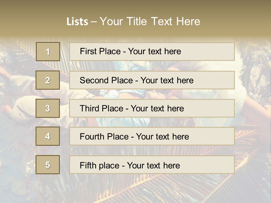Select the number 4 box

(48, 136)
